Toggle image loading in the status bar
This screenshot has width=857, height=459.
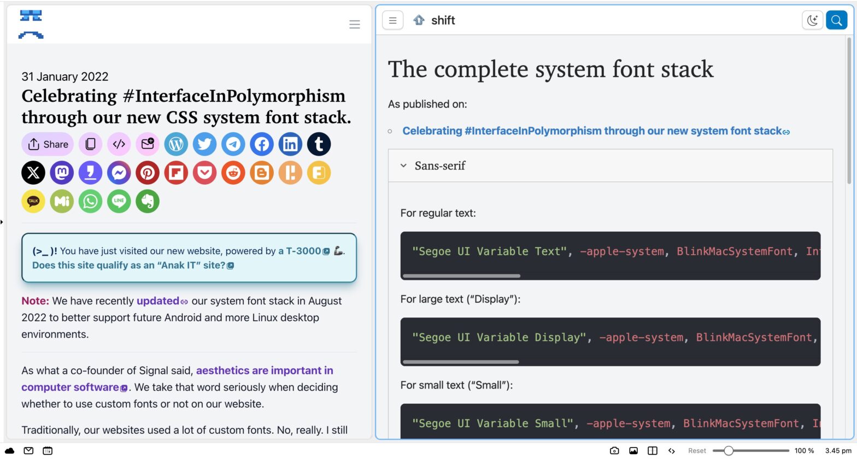633,451
